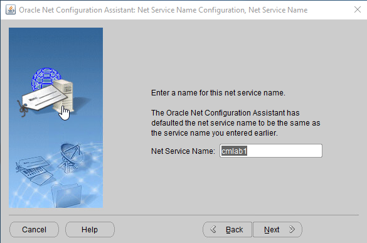Click the Cancel button
367x243 pixels.
tap(34, 229)
